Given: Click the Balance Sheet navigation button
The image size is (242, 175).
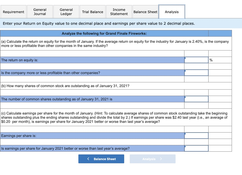Looking at the screenshot, I should [101, 159].
